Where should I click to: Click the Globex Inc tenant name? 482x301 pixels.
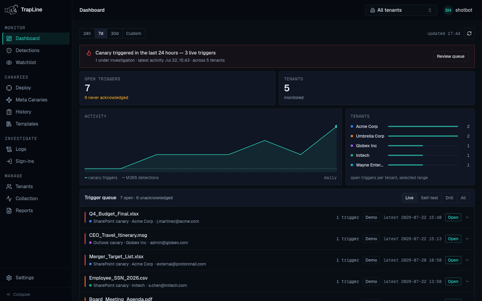366,146
